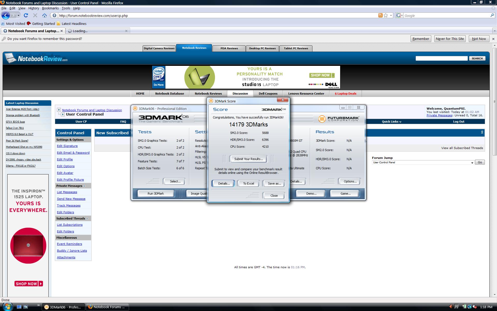This screenshot has height=311, width=497.
Task: Expand the Quick Links menu
Action: (391, 122)
